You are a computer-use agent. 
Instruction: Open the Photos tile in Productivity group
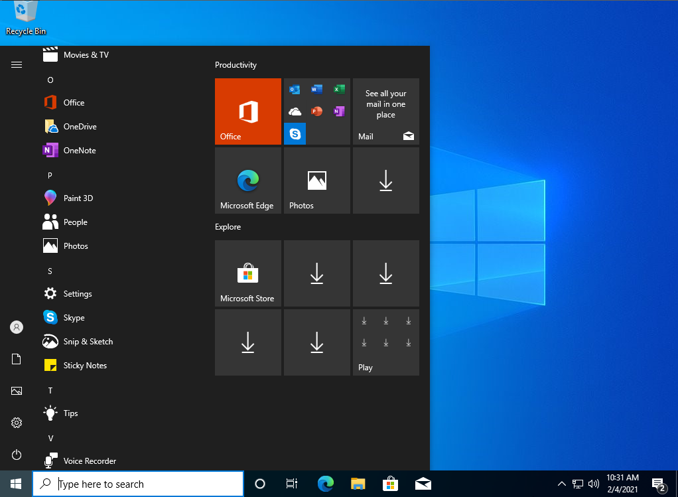click(317, 180)
